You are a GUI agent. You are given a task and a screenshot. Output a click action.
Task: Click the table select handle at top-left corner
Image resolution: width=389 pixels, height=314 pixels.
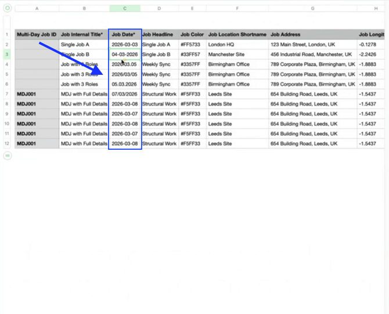tap(8, 8)
